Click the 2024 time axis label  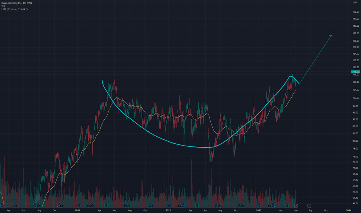(x=349, y=210)
